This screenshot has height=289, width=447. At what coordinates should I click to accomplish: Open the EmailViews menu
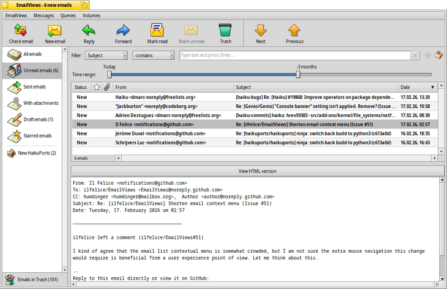coord(16,16)
